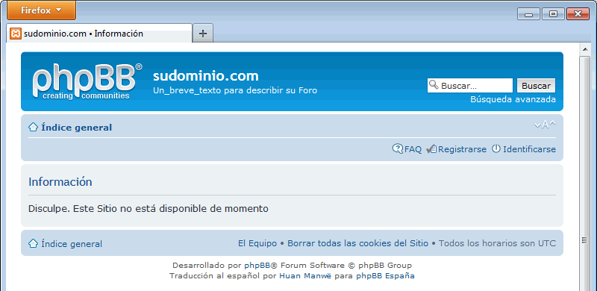597x291 pixels.
Task: Open the footer Índice general link
Action: [72, 244]
